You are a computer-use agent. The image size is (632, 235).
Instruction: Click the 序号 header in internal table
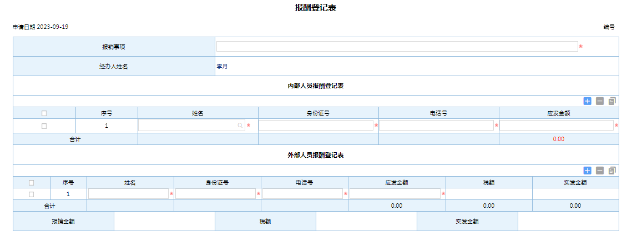point(107,113)
